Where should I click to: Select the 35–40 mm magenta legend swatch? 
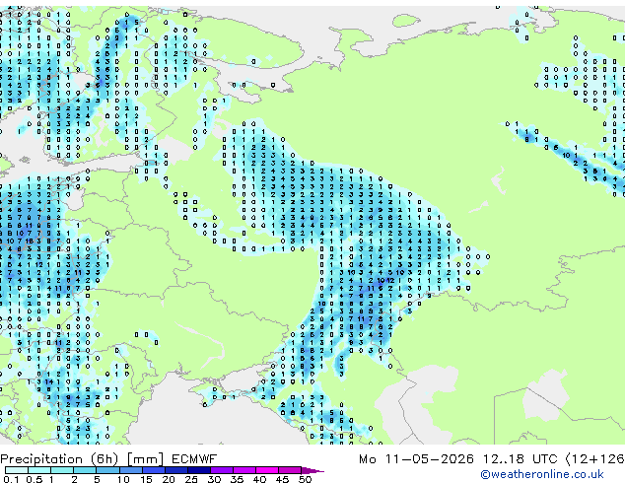pos(244,470)
